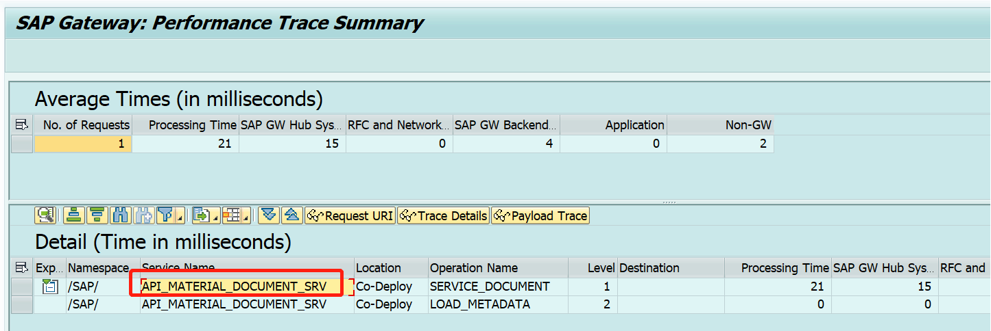Select all rows in Detail table
This screenshot has height=331, width=991.
coord(22,267)
